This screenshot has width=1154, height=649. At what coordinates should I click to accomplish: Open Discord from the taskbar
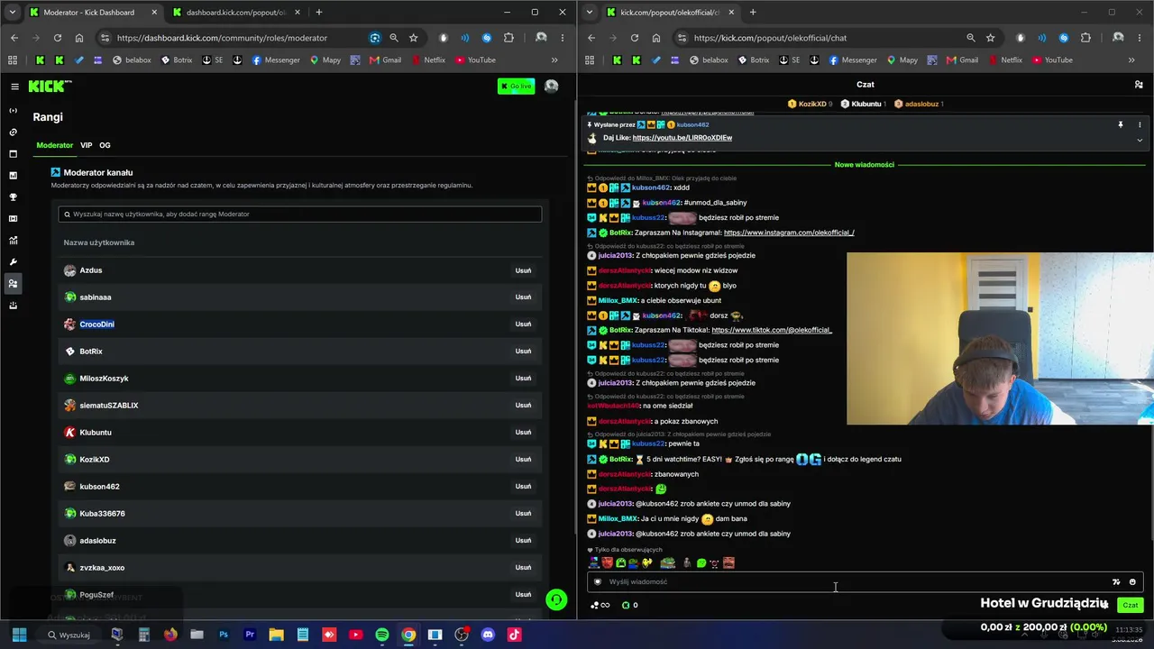pyautogui.click(x=488, y=635)
